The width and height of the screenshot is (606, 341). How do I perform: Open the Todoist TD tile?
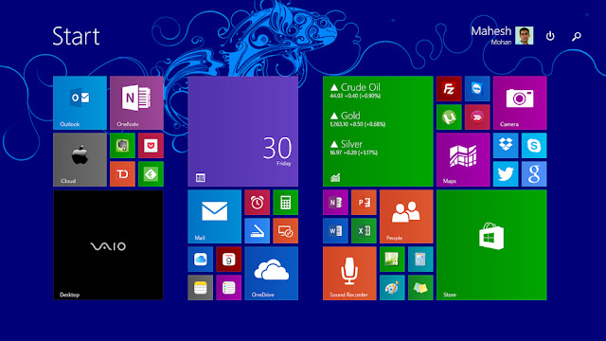pos(122,174)
